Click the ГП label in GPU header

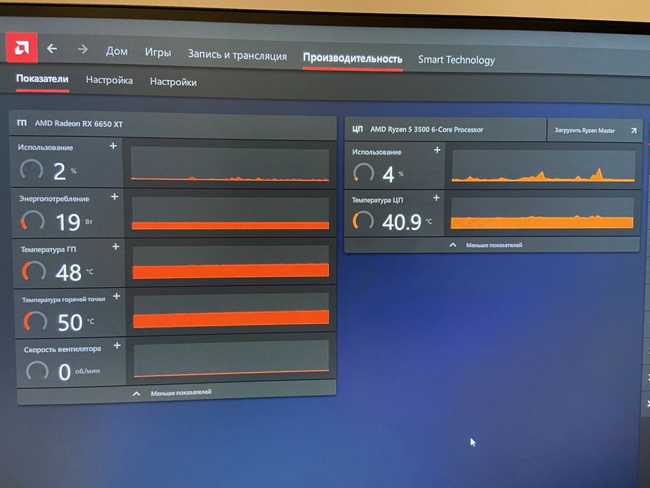pyautogui.click(x=22, y=123)
